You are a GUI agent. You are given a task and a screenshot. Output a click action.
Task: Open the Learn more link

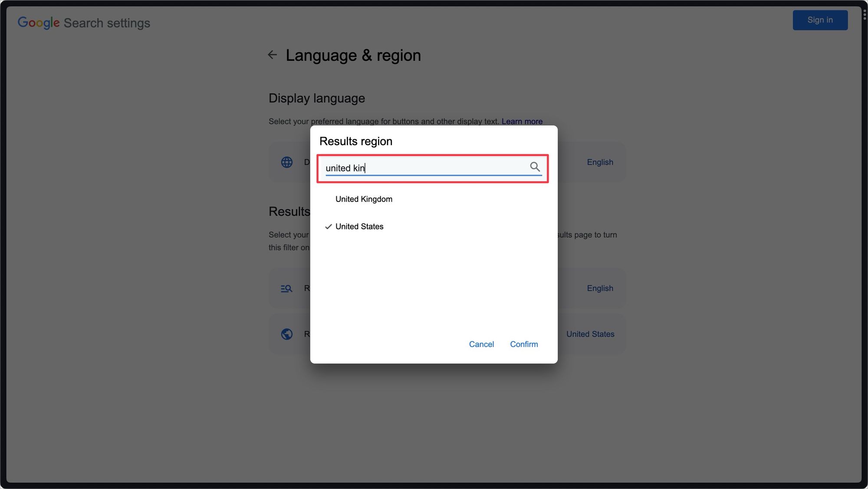click(x=522, y=122)
